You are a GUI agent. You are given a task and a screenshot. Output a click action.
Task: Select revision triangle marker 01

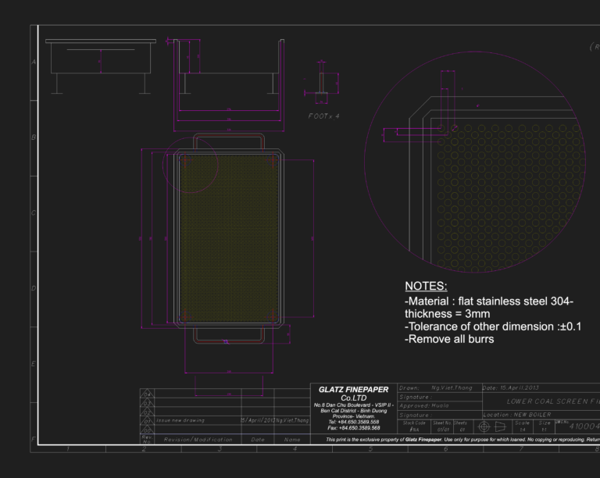point(148,421)
